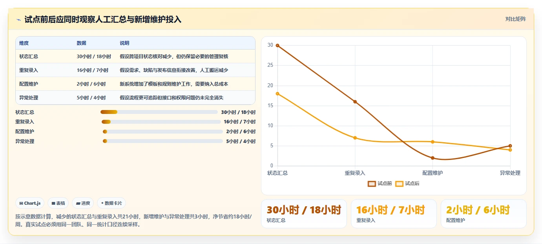Click the 状态汇总 table row label

(29, 57)
